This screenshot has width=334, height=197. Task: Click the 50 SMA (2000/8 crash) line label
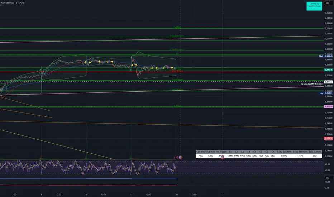(x=311, y=84)
